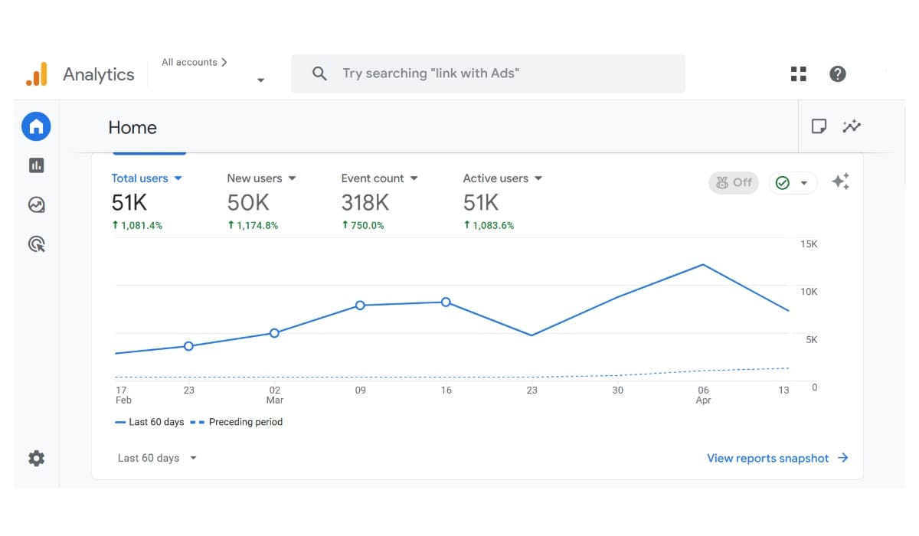Open the Google apps grid icon
The width and height of the screenshot is (919, 536).
(799, 74)
